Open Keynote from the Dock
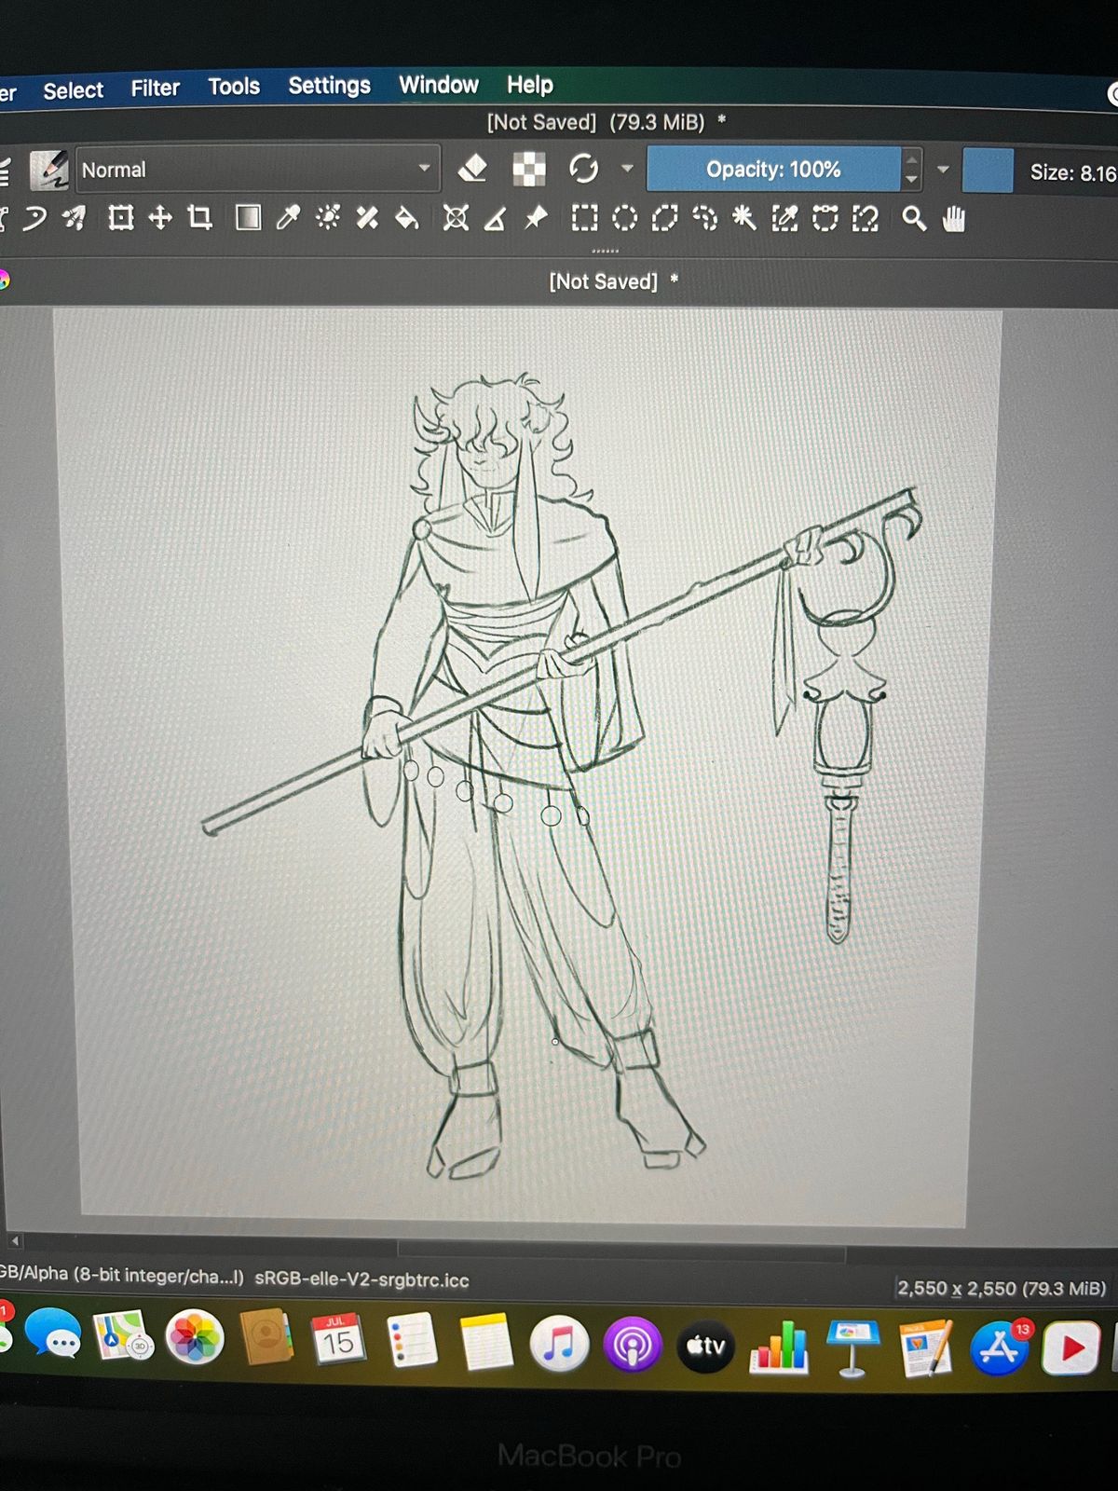The height and width of the screenshot is (1491, 1118). pyautogui.click(x=852, y=1347)
